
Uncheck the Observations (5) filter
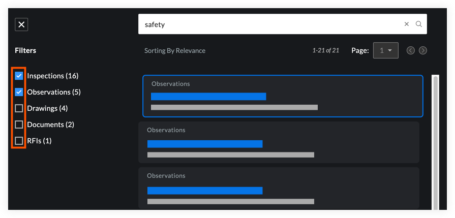pyautogui.click(x=19, y=92)
